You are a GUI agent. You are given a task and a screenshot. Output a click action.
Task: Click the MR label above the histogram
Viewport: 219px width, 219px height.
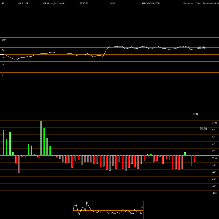195,114
